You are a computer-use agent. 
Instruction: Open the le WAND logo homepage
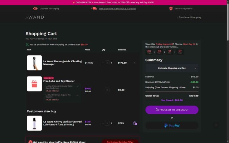click(35, 17)
